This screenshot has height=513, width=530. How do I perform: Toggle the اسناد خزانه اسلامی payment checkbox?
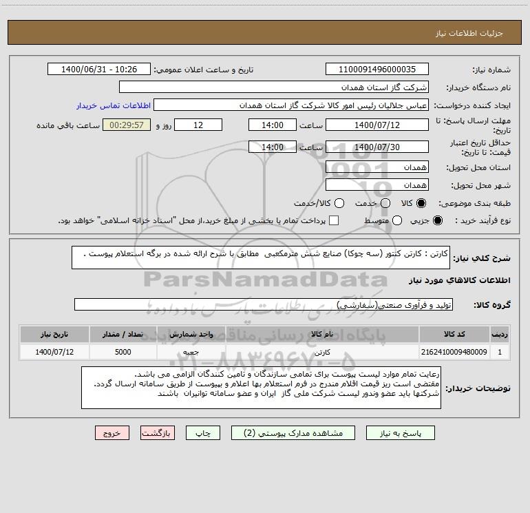[334, 220]
